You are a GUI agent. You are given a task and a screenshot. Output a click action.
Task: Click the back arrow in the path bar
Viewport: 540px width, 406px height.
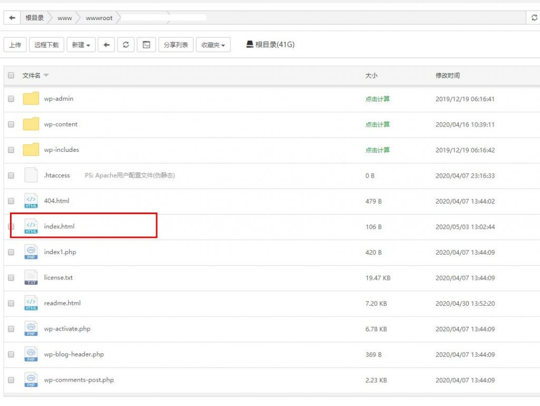pyautogui.click(x=12, y=18)
